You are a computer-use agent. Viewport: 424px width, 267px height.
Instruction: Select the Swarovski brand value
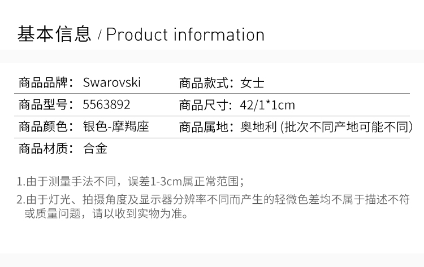(112, 82)
